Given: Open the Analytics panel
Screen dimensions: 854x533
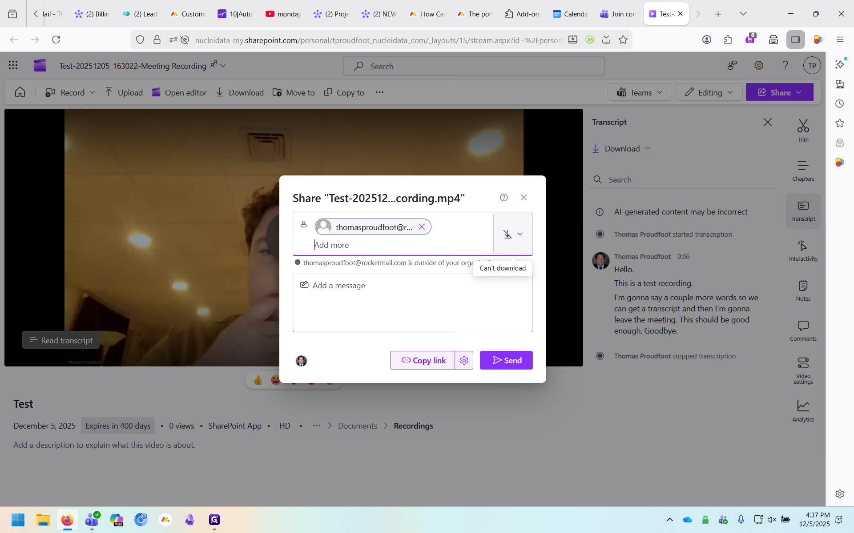Looking at the screenshot, I should coord(803,411).
